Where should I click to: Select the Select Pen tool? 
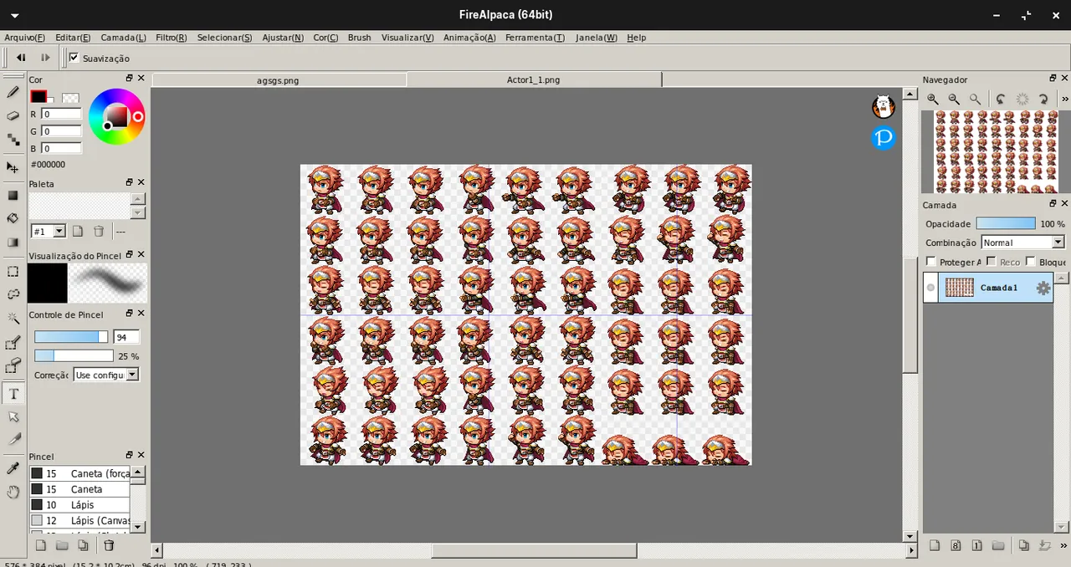click(x=13, y=343)
